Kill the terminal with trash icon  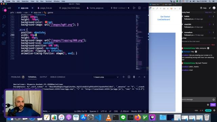click(x=134, y=77)
